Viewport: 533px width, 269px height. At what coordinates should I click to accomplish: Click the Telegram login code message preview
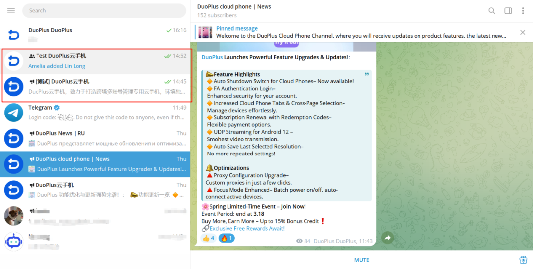(x=107, y=117)
